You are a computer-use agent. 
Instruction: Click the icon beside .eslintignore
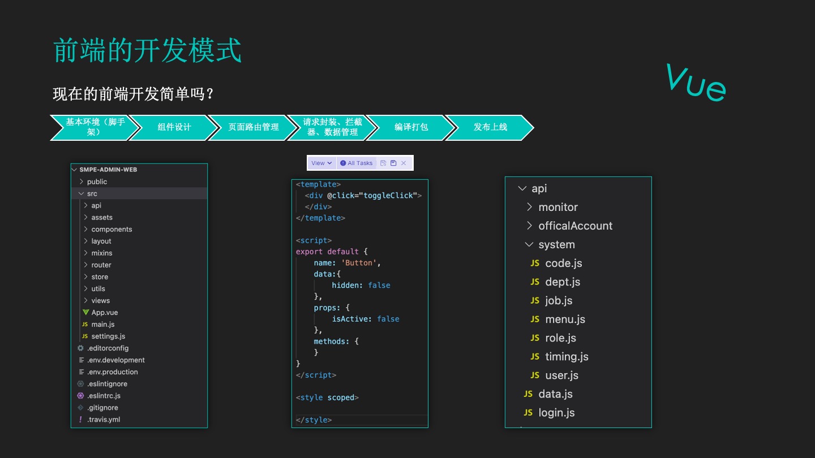pyautogui.click(x=80, y=383)
